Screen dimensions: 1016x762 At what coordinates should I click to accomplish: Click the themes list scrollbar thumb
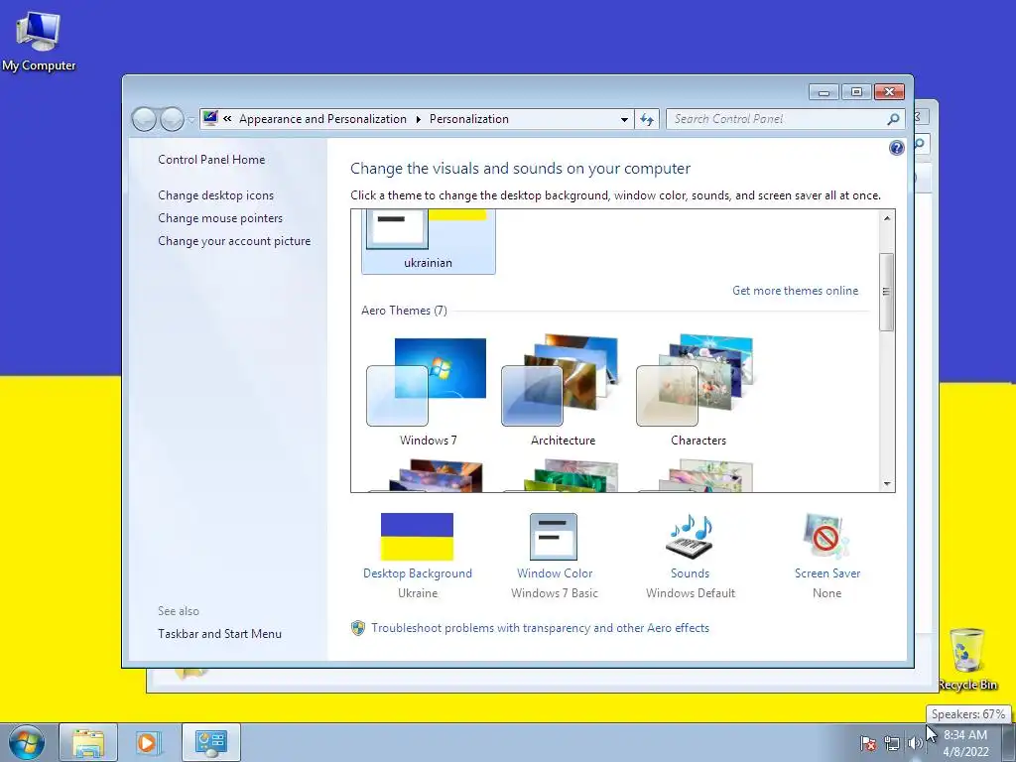pyautogui.click(x=886, y=292)
